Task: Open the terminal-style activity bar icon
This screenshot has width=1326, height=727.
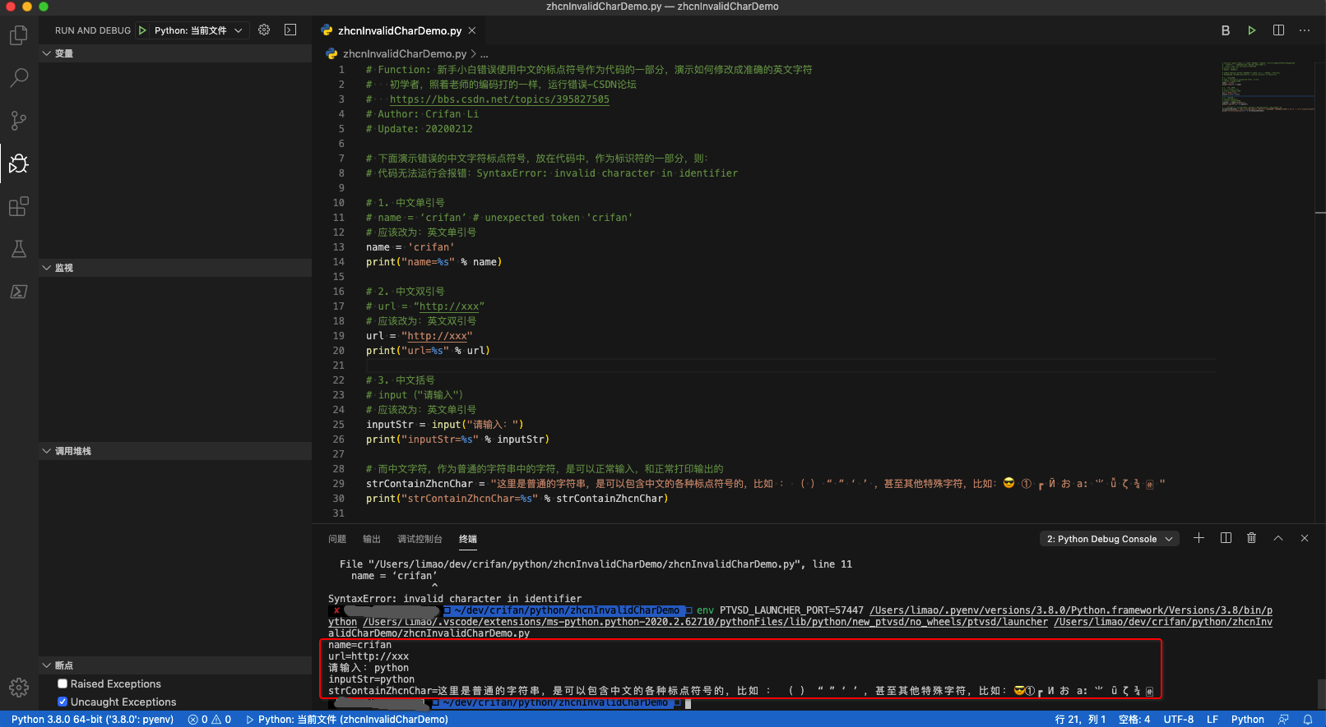Action: (18, 292)
